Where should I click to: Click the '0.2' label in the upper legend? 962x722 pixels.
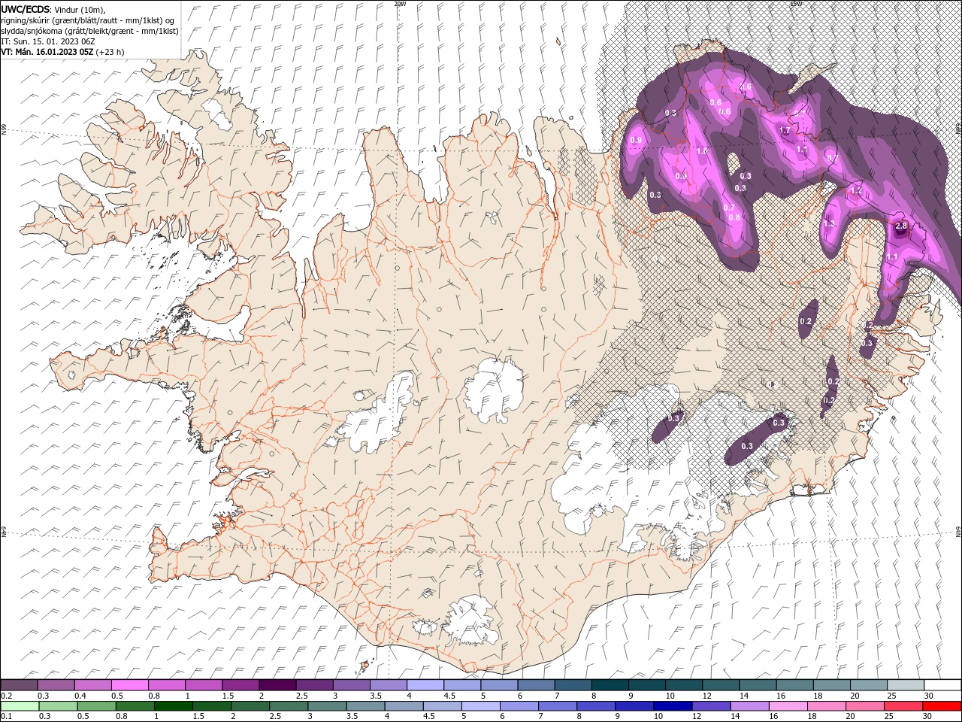coord(6,696)
